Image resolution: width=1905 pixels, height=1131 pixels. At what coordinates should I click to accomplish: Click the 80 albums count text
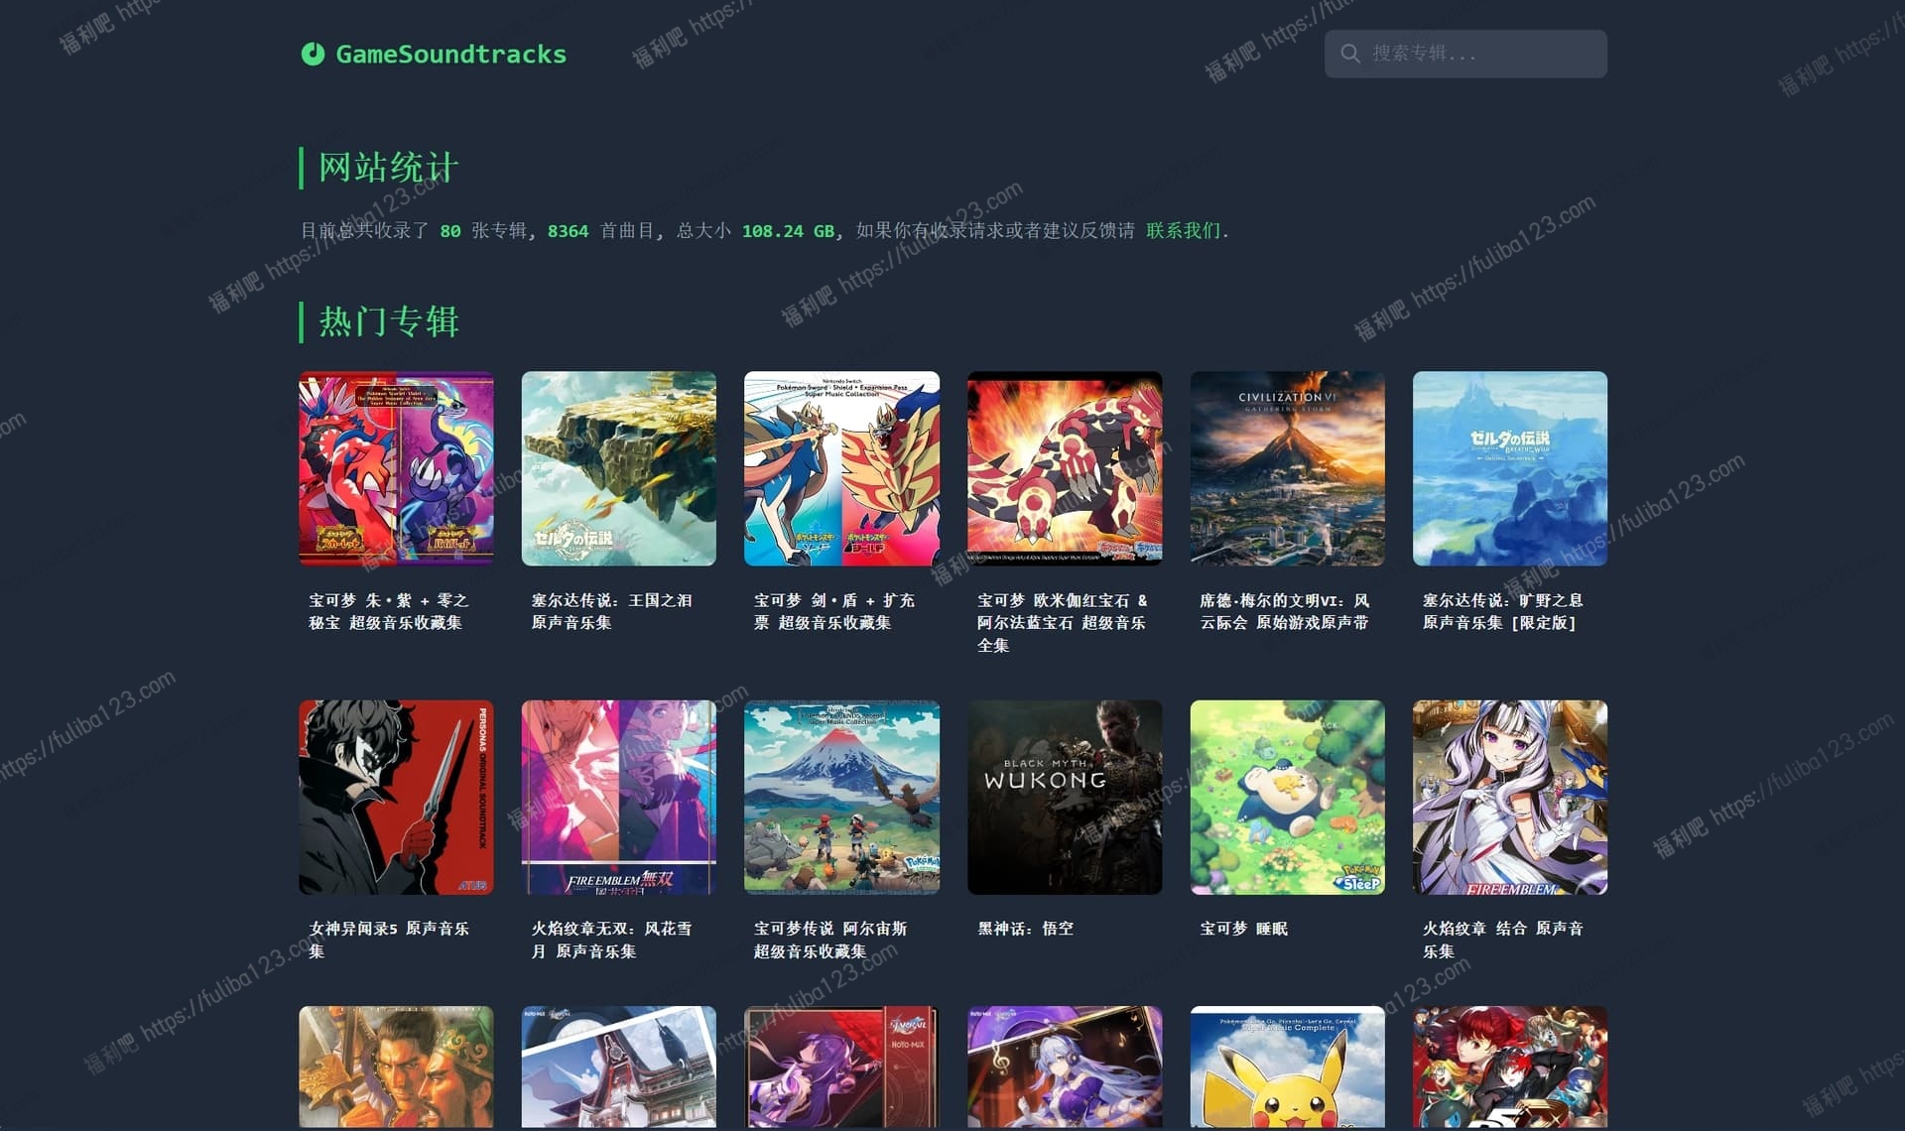coord(450,230)
